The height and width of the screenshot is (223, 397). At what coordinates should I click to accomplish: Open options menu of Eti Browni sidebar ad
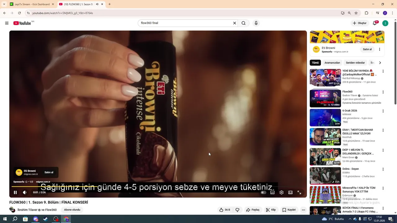(x=379, y=49)
